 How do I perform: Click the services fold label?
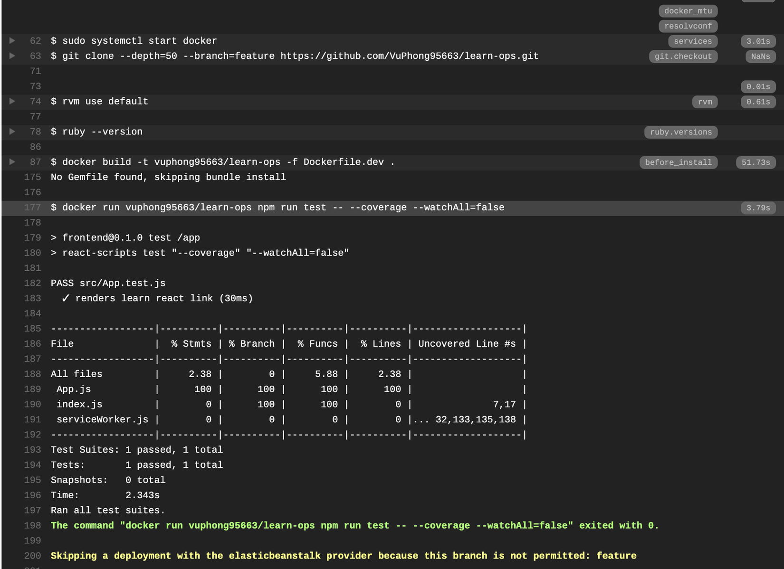[692, 41]
